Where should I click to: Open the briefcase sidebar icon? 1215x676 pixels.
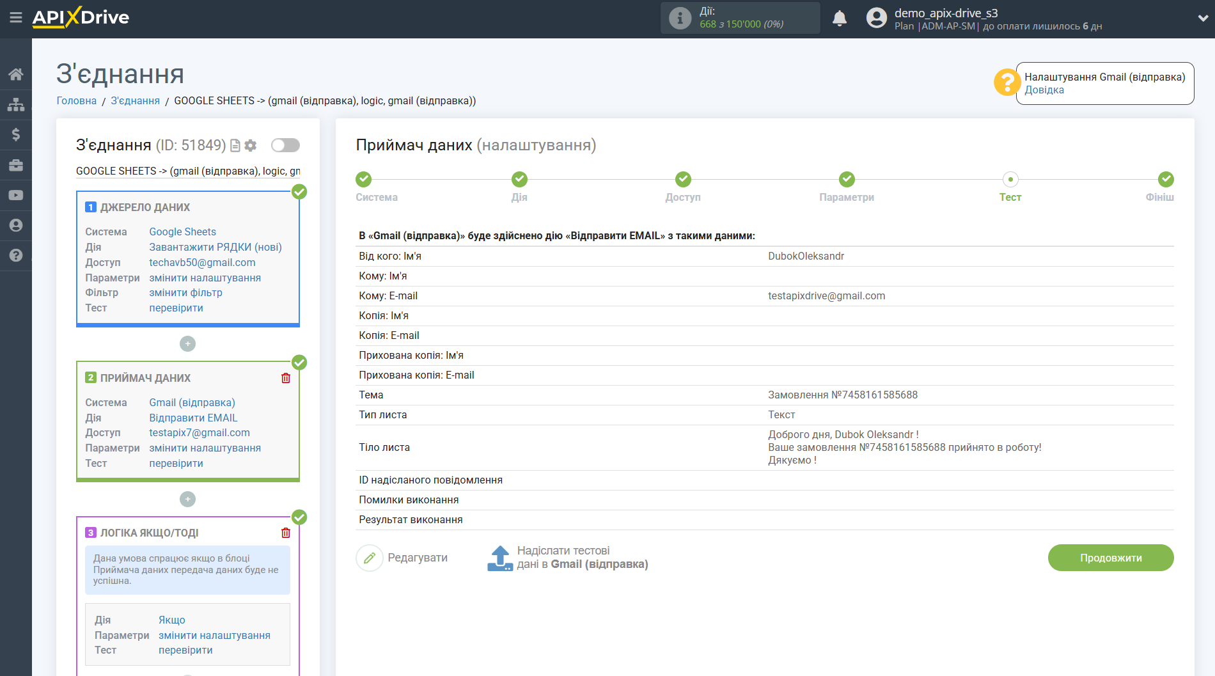[x=16, y=165]
